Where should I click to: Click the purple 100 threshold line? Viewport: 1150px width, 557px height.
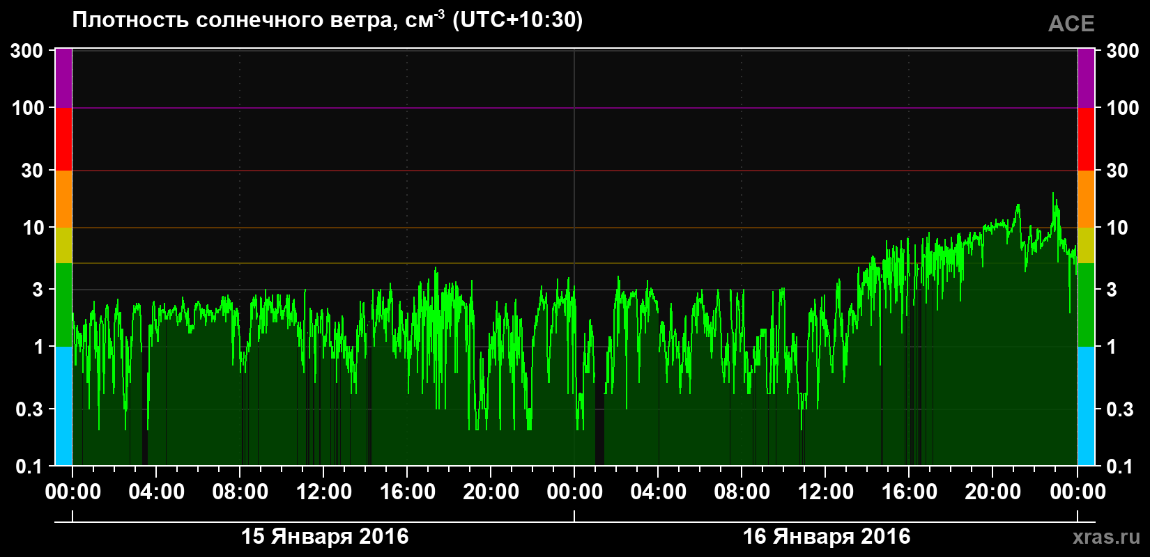pos(575,108)
